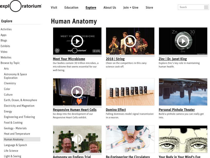The width and height of the screenshot is (210, 158).
Task: Play the Responsive Human Heart Cells video
Action: pos(77,92)
